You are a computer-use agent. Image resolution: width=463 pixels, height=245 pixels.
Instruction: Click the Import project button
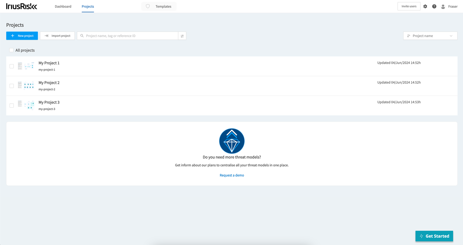(x=57, y=36)
